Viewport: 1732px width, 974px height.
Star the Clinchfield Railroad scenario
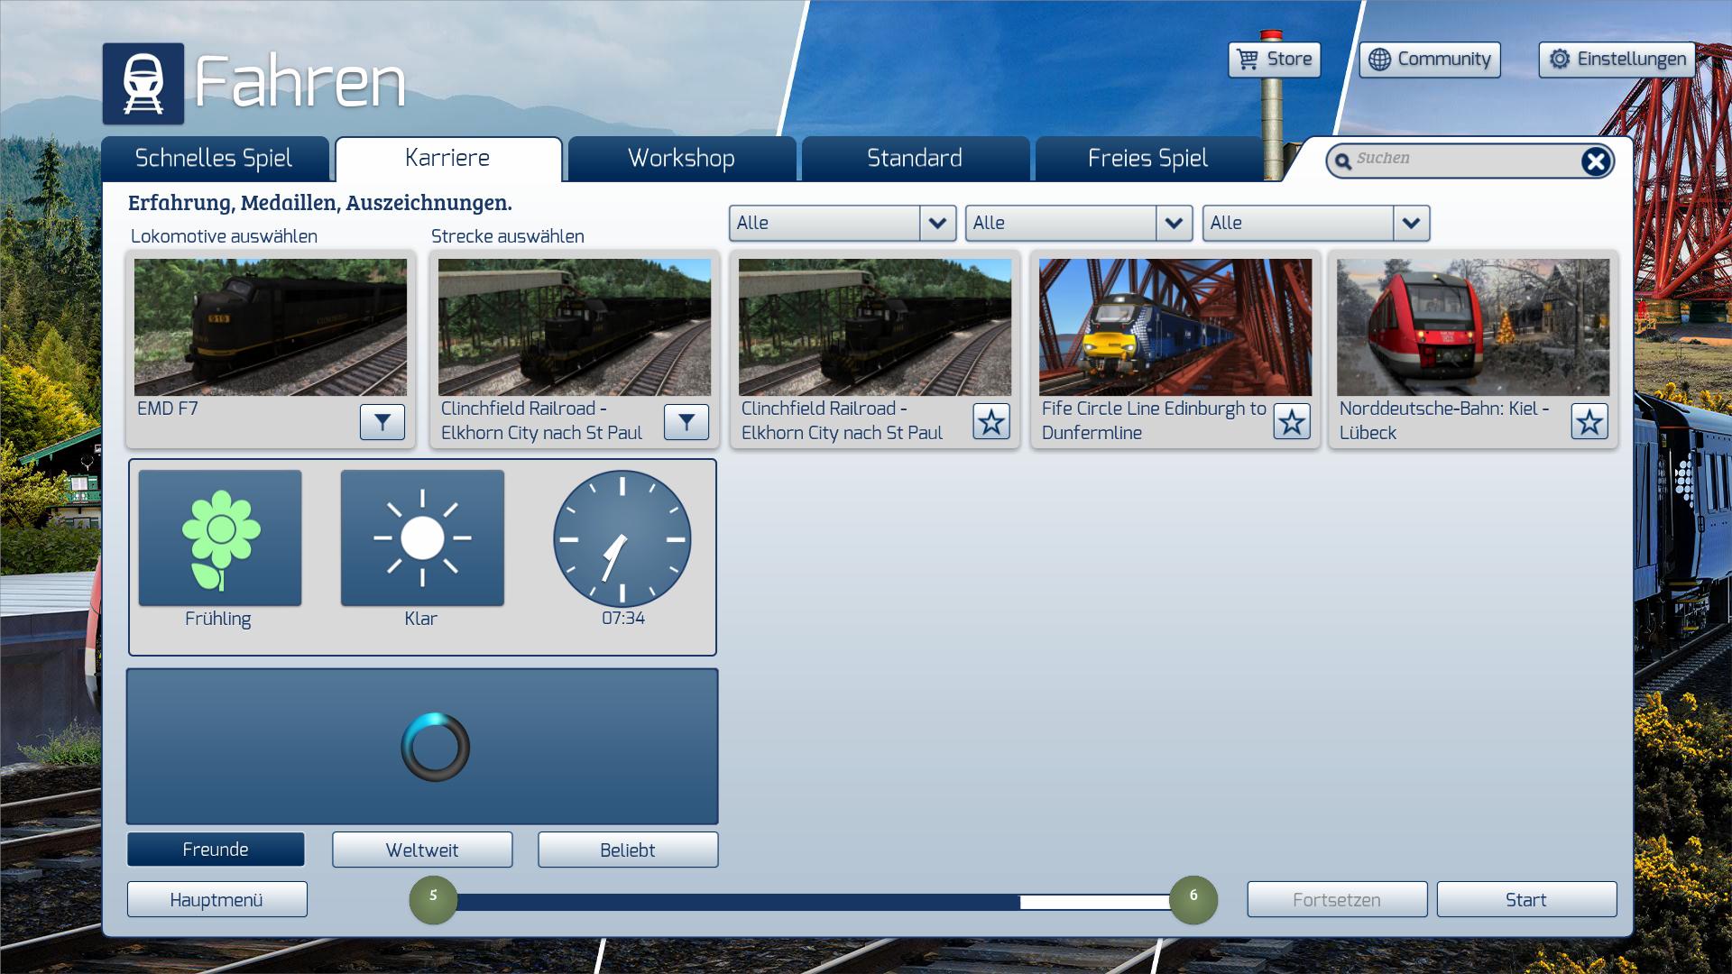coord(990,421)
